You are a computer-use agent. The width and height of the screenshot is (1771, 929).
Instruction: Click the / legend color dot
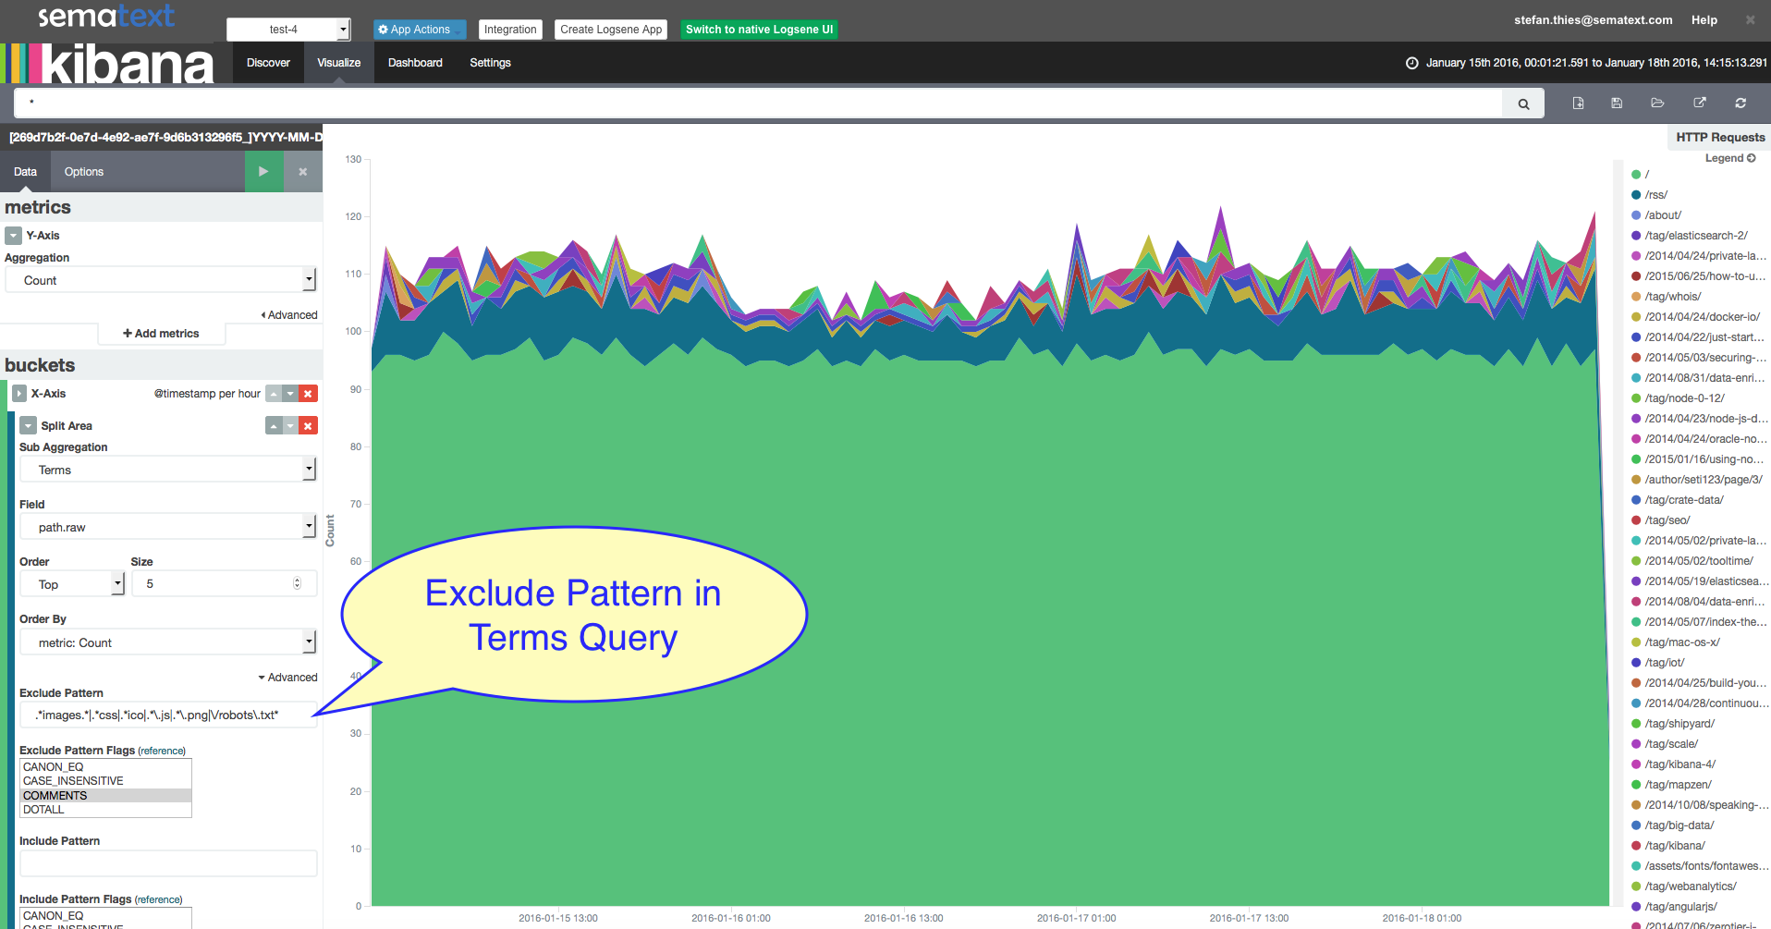click(1636, 175)
